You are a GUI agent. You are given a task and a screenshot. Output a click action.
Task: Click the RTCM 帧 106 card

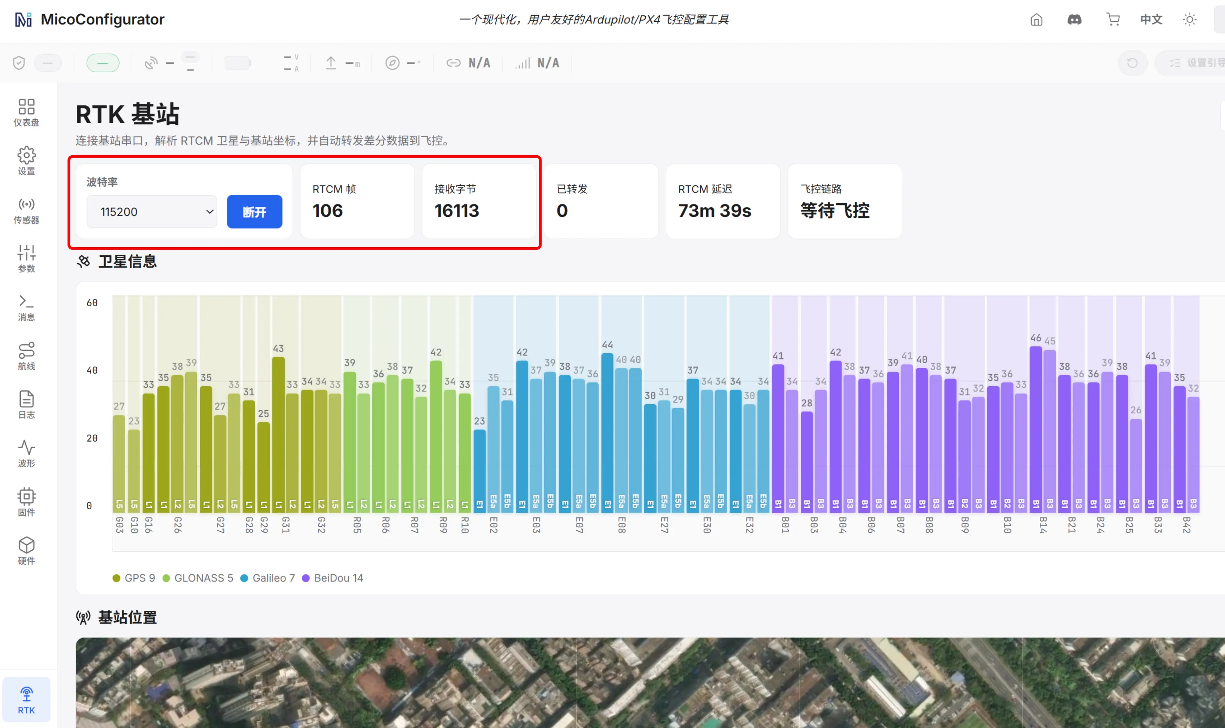tap(357, 201)
